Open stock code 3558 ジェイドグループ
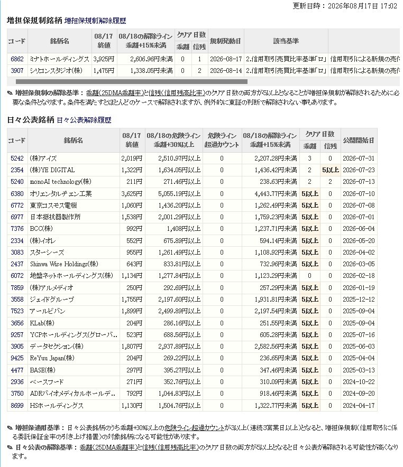This screenshot has height=467, width=403. [x=17, y=300]
